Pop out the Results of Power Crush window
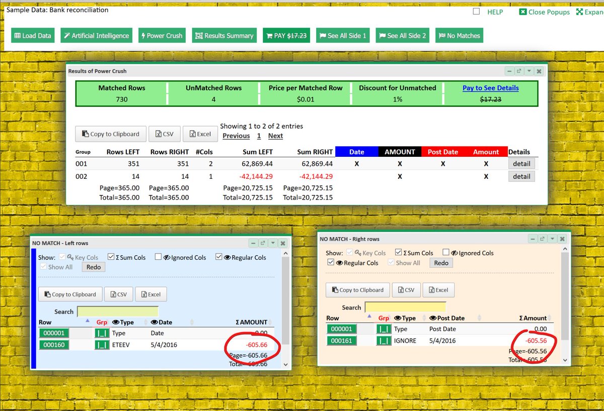 coord(519,71)
